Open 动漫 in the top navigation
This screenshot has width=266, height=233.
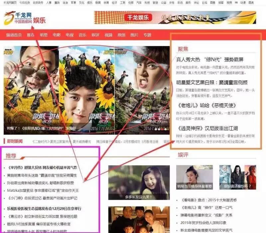243,3
